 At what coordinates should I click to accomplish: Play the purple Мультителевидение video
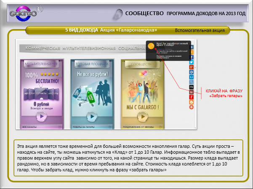point(42,116)
